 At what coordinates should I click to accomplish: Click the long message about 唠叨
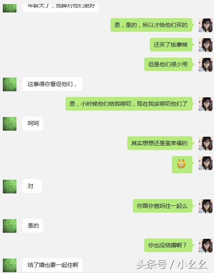tap(129, 104)
